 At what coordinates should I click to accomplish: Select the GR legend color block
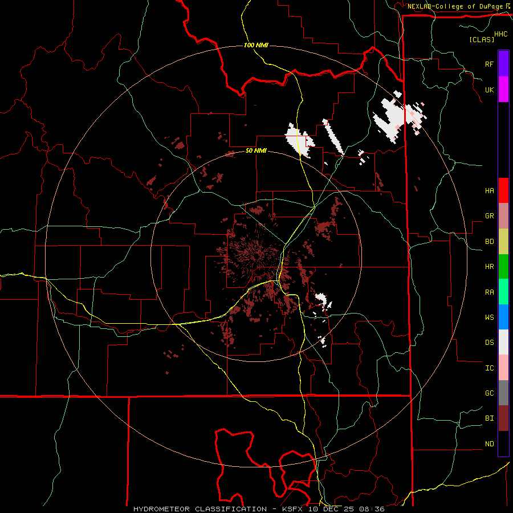503,216
